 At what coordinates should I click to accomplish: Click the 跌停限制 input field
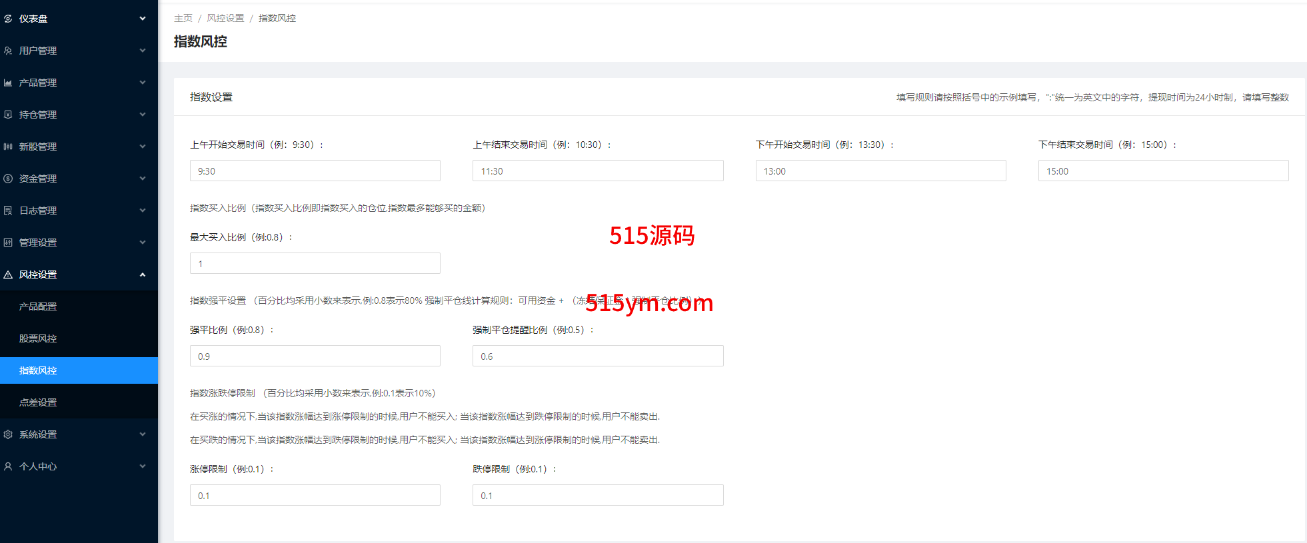click(x=597, y=495)
